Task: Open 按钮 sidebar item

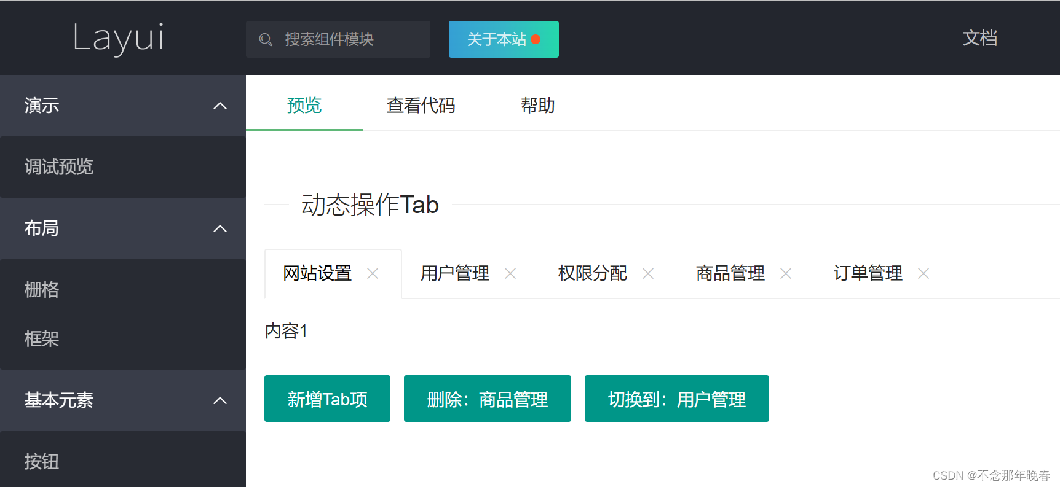Action: click(123, 462)
